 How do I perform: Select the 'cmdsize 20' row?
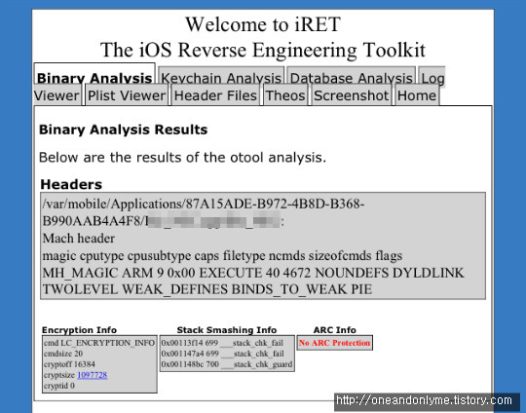tap(63, 354)
